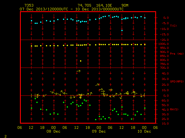Click the 74.70S latitude text
The image size is (185, 138).
pyautogui.click(x=84, y=5)
